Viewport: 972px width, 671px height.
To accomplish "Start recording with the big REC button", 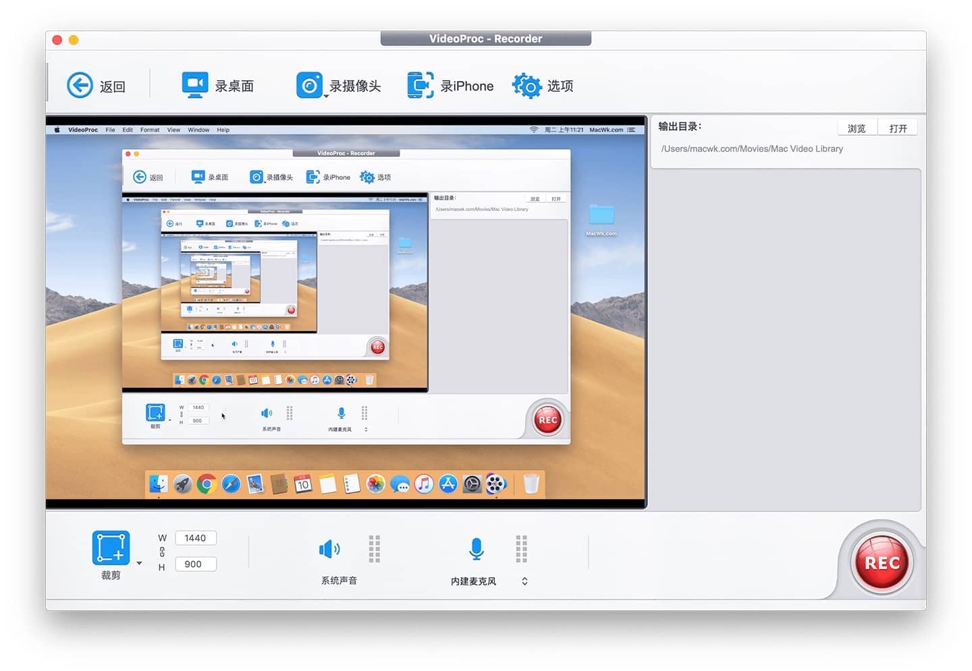I will click(x=882, y=562).
